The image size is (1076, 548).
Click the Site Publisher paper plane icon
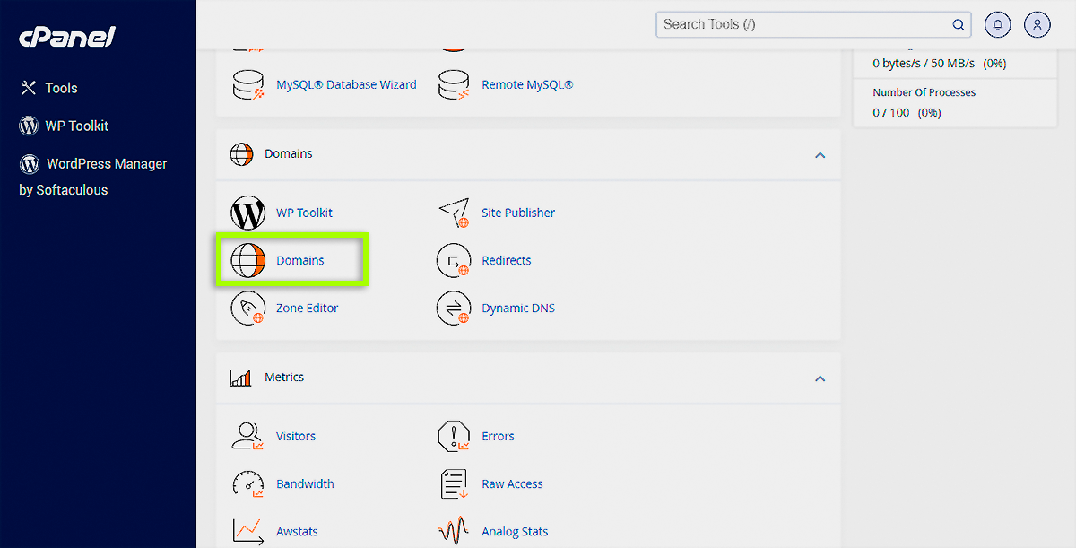pos(454,213)
